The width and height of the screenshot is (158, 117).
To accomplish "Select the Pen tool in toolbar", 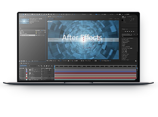I will 39,15.
